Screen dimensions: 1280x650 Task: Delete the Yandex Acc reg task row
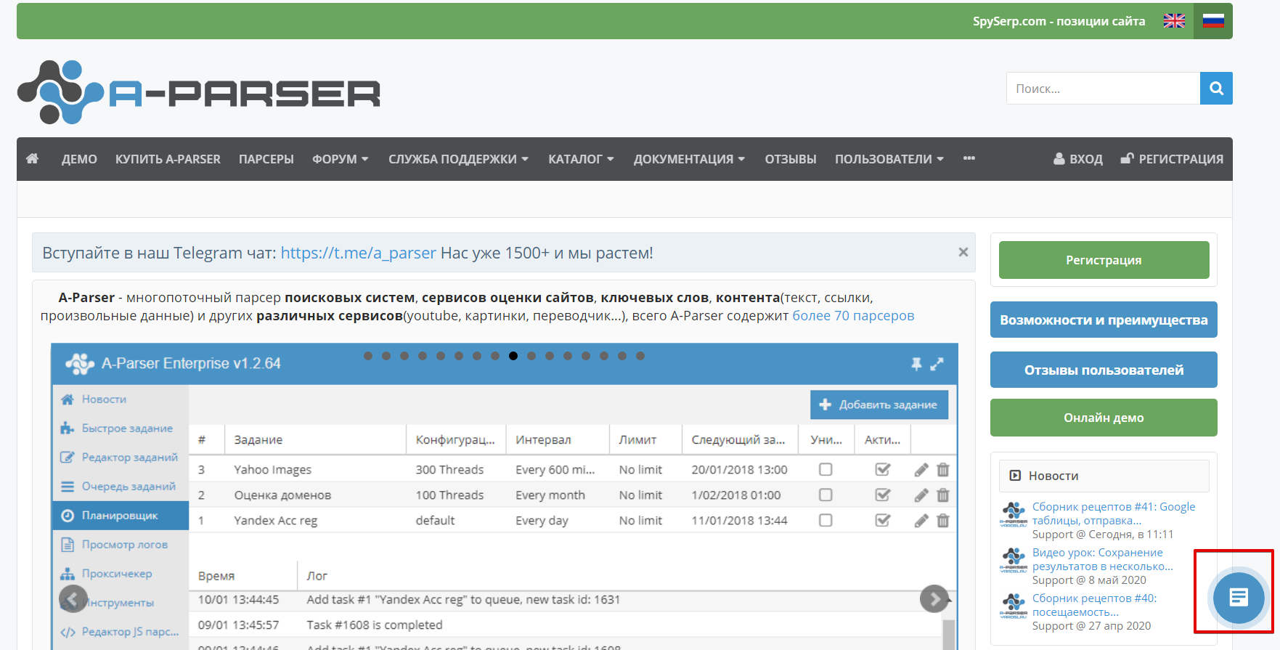pos(943,521)
